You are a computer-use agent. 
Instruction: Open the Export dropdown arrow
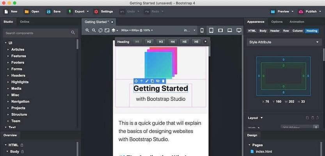pos(87,12)
